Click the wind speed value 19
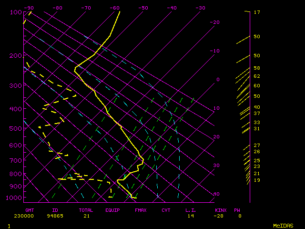The height and width of the screenshot is (229, 305). click(256, 180)
